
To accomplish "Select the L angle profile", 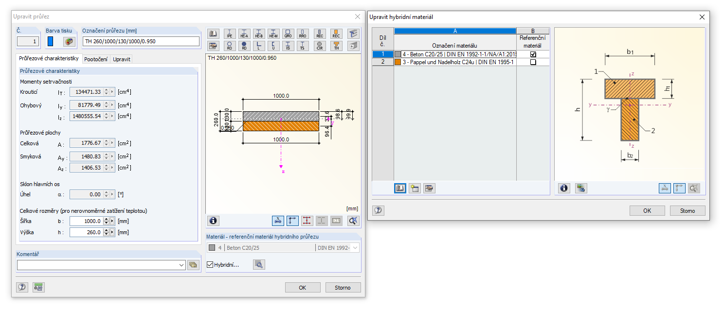I will coord(259,46).
